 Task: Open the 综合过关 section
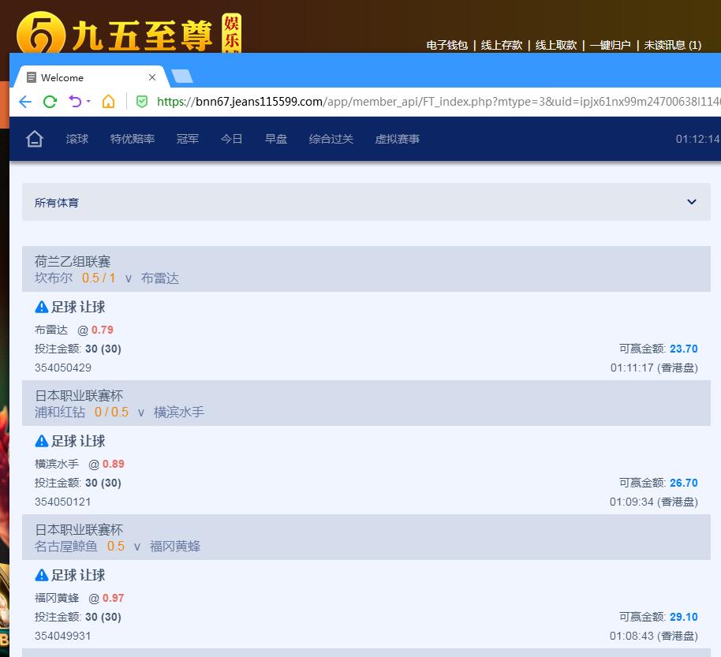point(331,139)
